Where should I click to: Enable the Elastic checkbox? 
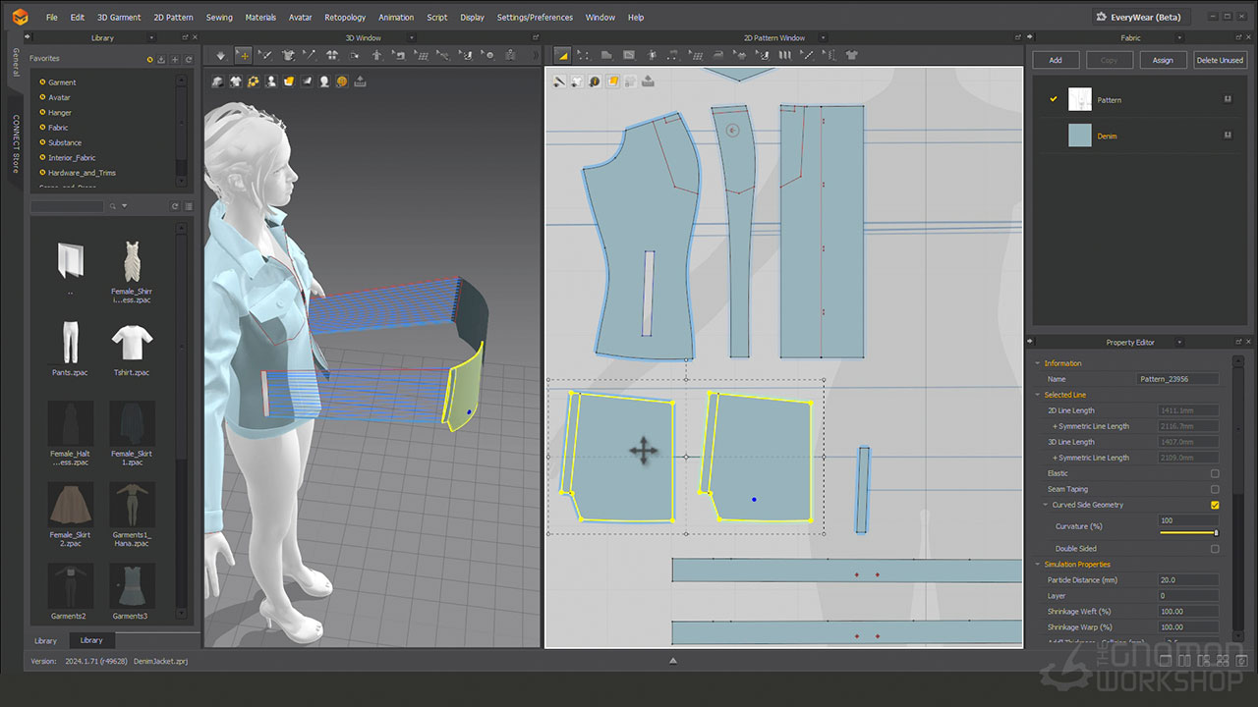[x=1215, y=473]
